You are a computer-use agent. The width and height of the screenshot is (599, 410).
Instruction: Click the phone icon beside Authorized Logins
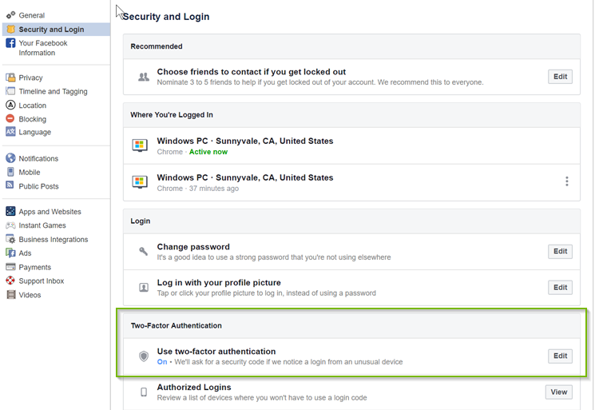[x=144, y=392]
